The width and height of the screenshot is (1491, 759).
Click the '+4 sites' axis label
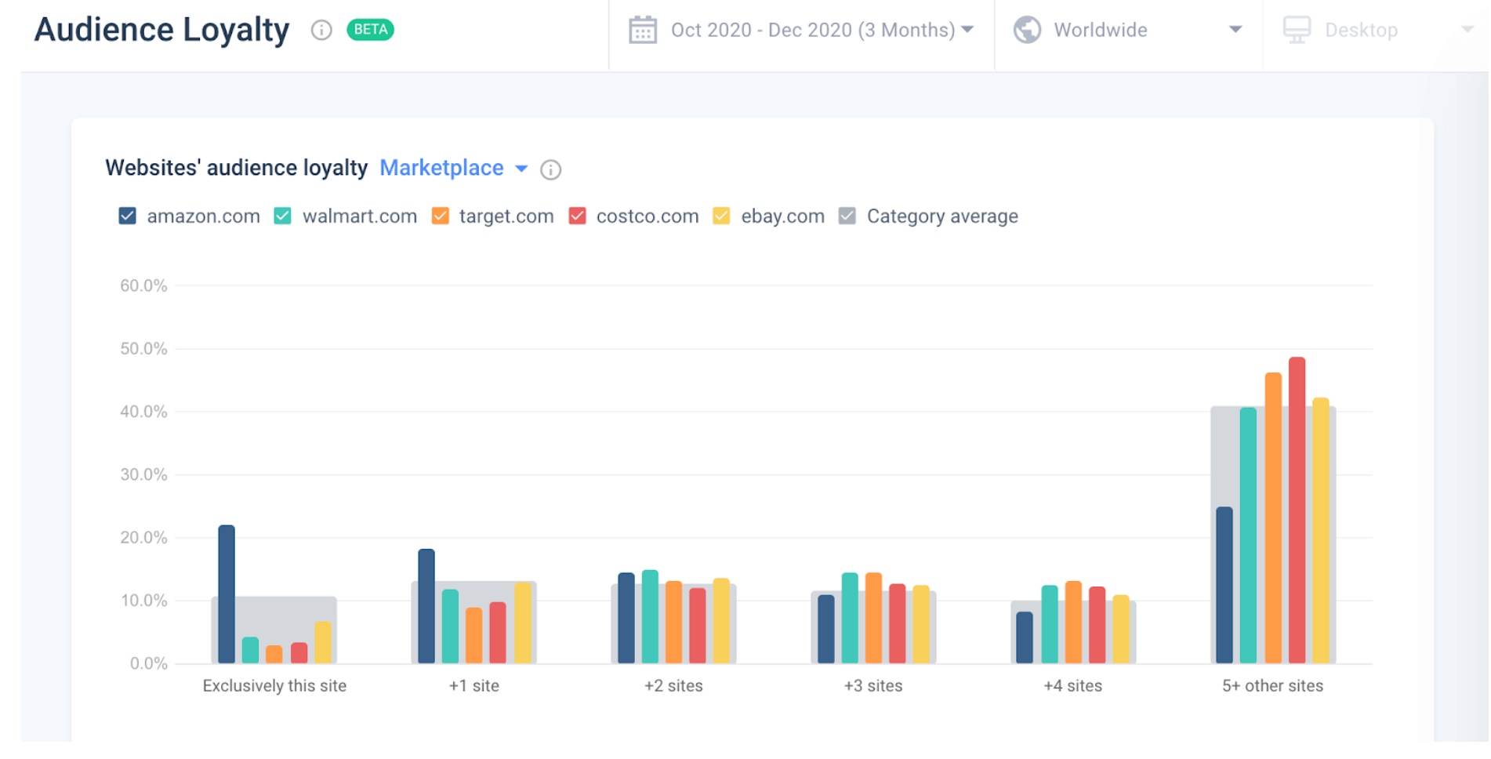1072,686
